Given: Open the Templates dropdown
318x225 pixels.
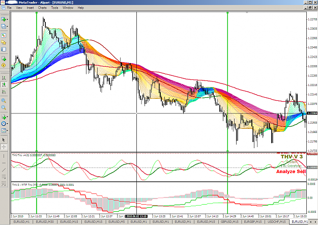Looking at the screenshot, I should coord(4,130).
